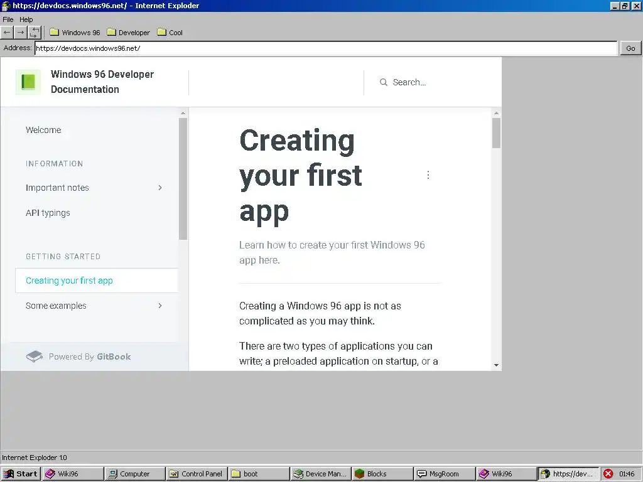Switch to the boot folder taskbar item
Viewport: 643px width, 482px height.
point(259,474)
